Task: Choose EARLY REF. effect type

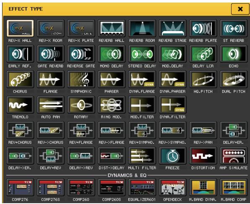Action: [x=20, y=54]
